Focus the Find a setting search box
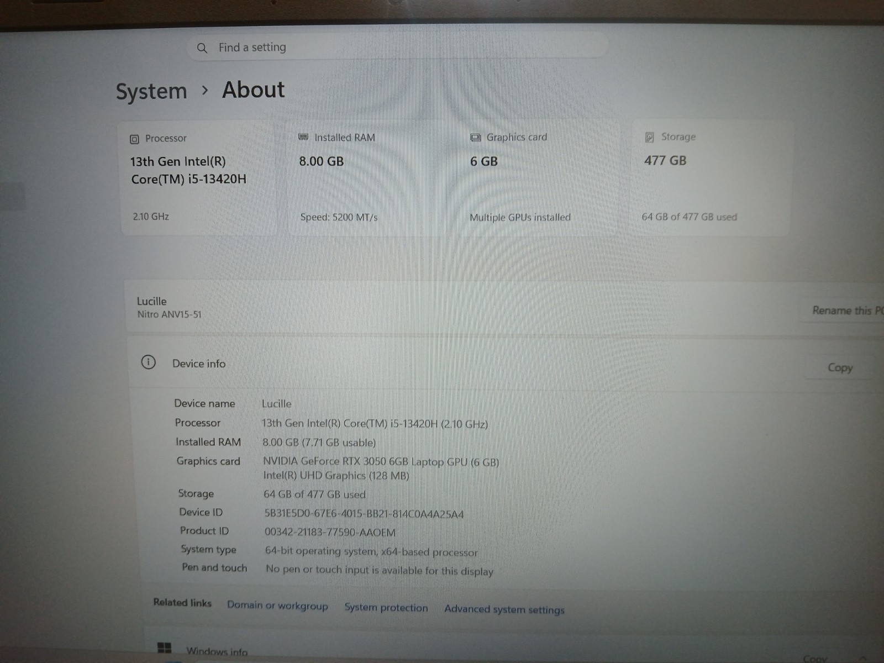The height and width of the screenshot is (663, 884). point(398,48)
